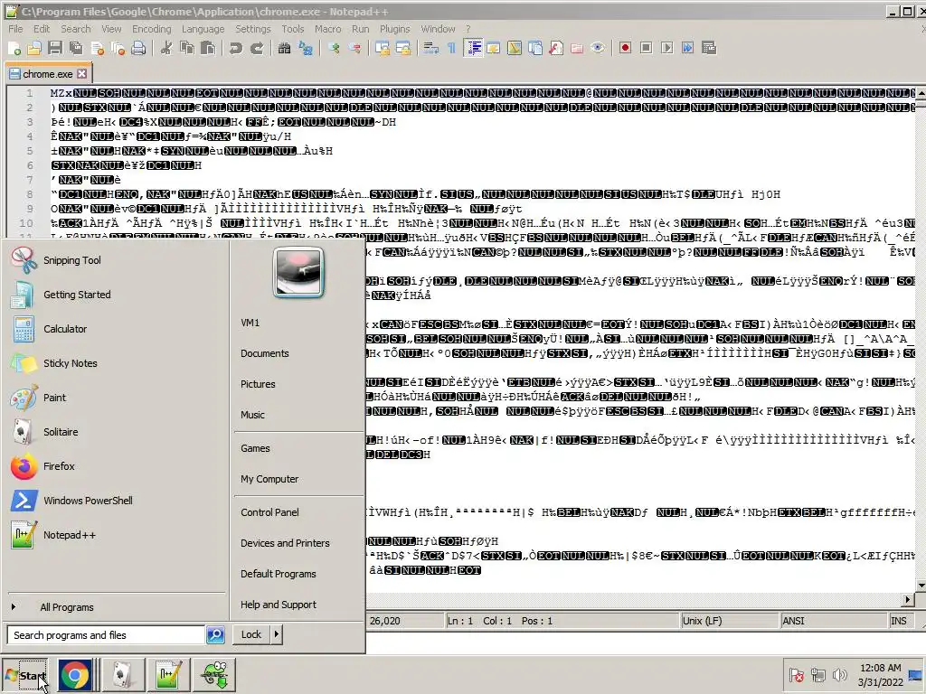Image resolution: width=926 pixels, height=694 pixels.
Task: Open the arrow next to the Lock button
Action: (277, 634)
